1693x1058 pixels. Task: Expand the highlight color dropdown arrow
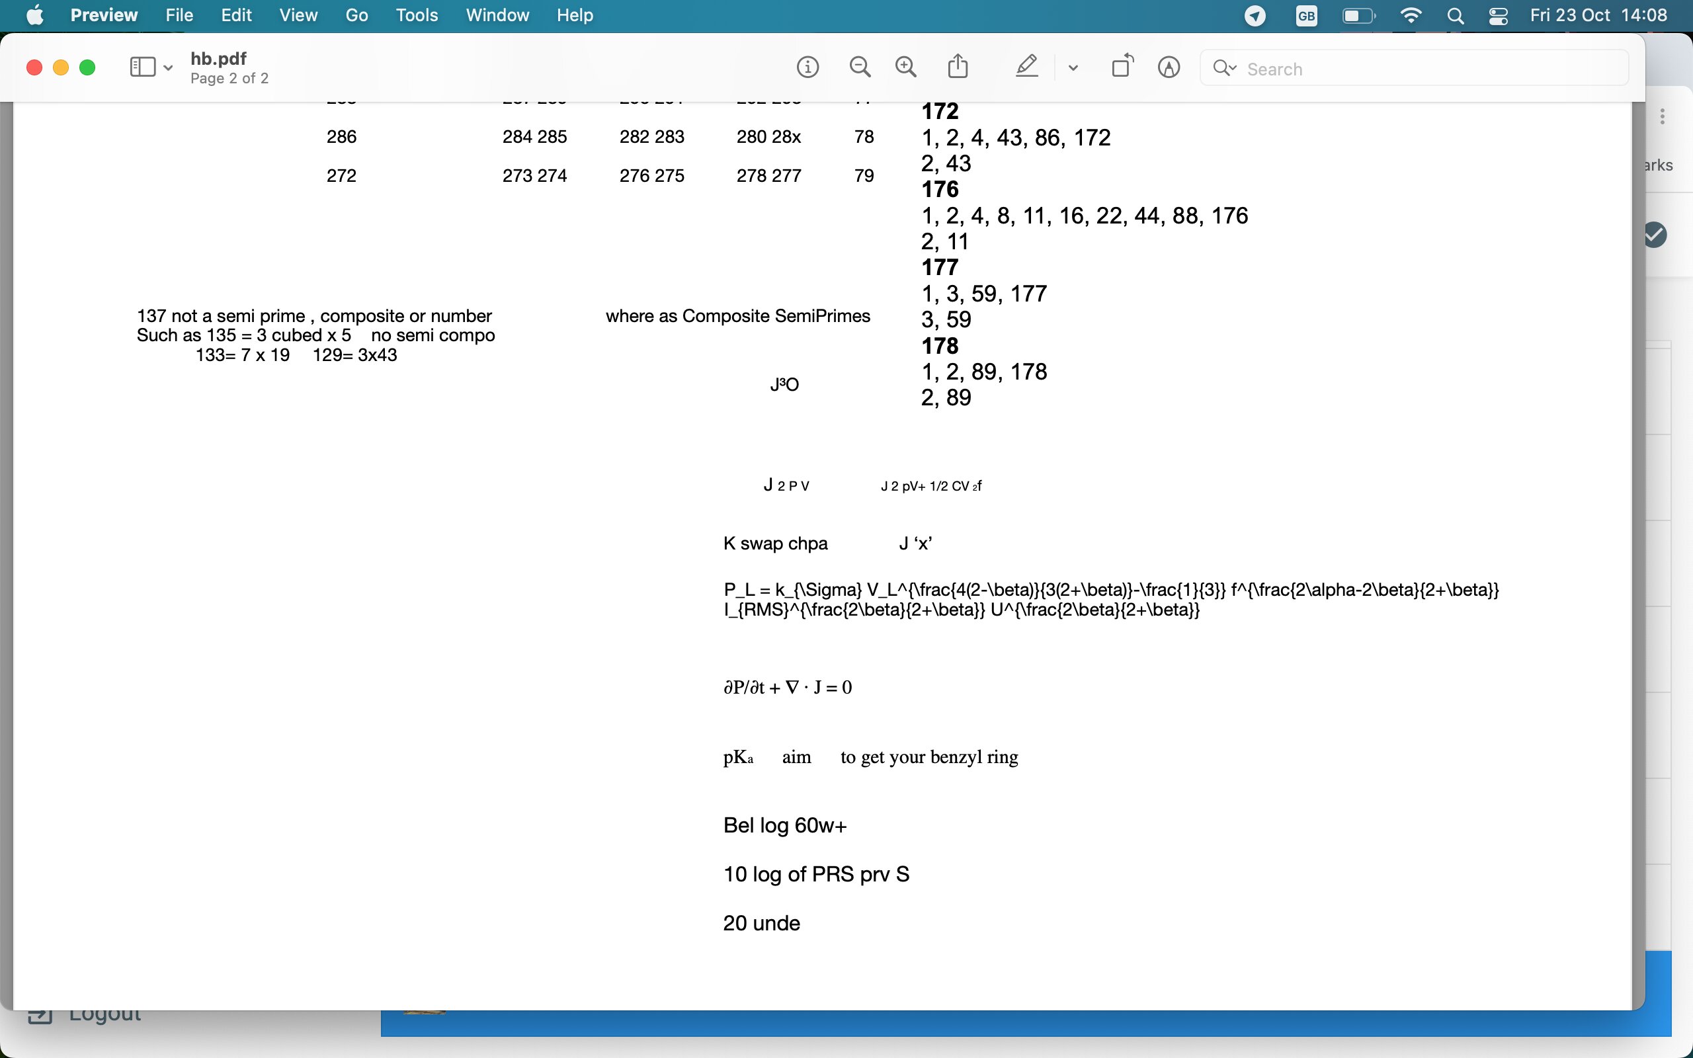point(1073,69)
